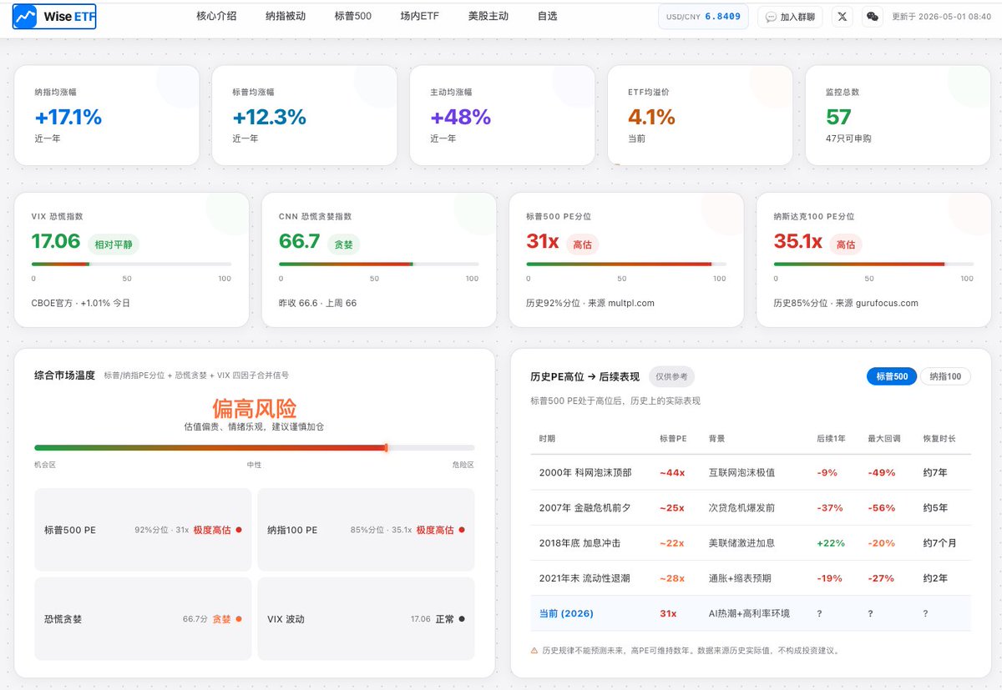Open the 核心介绍 nav item

[x=216, y=16]
